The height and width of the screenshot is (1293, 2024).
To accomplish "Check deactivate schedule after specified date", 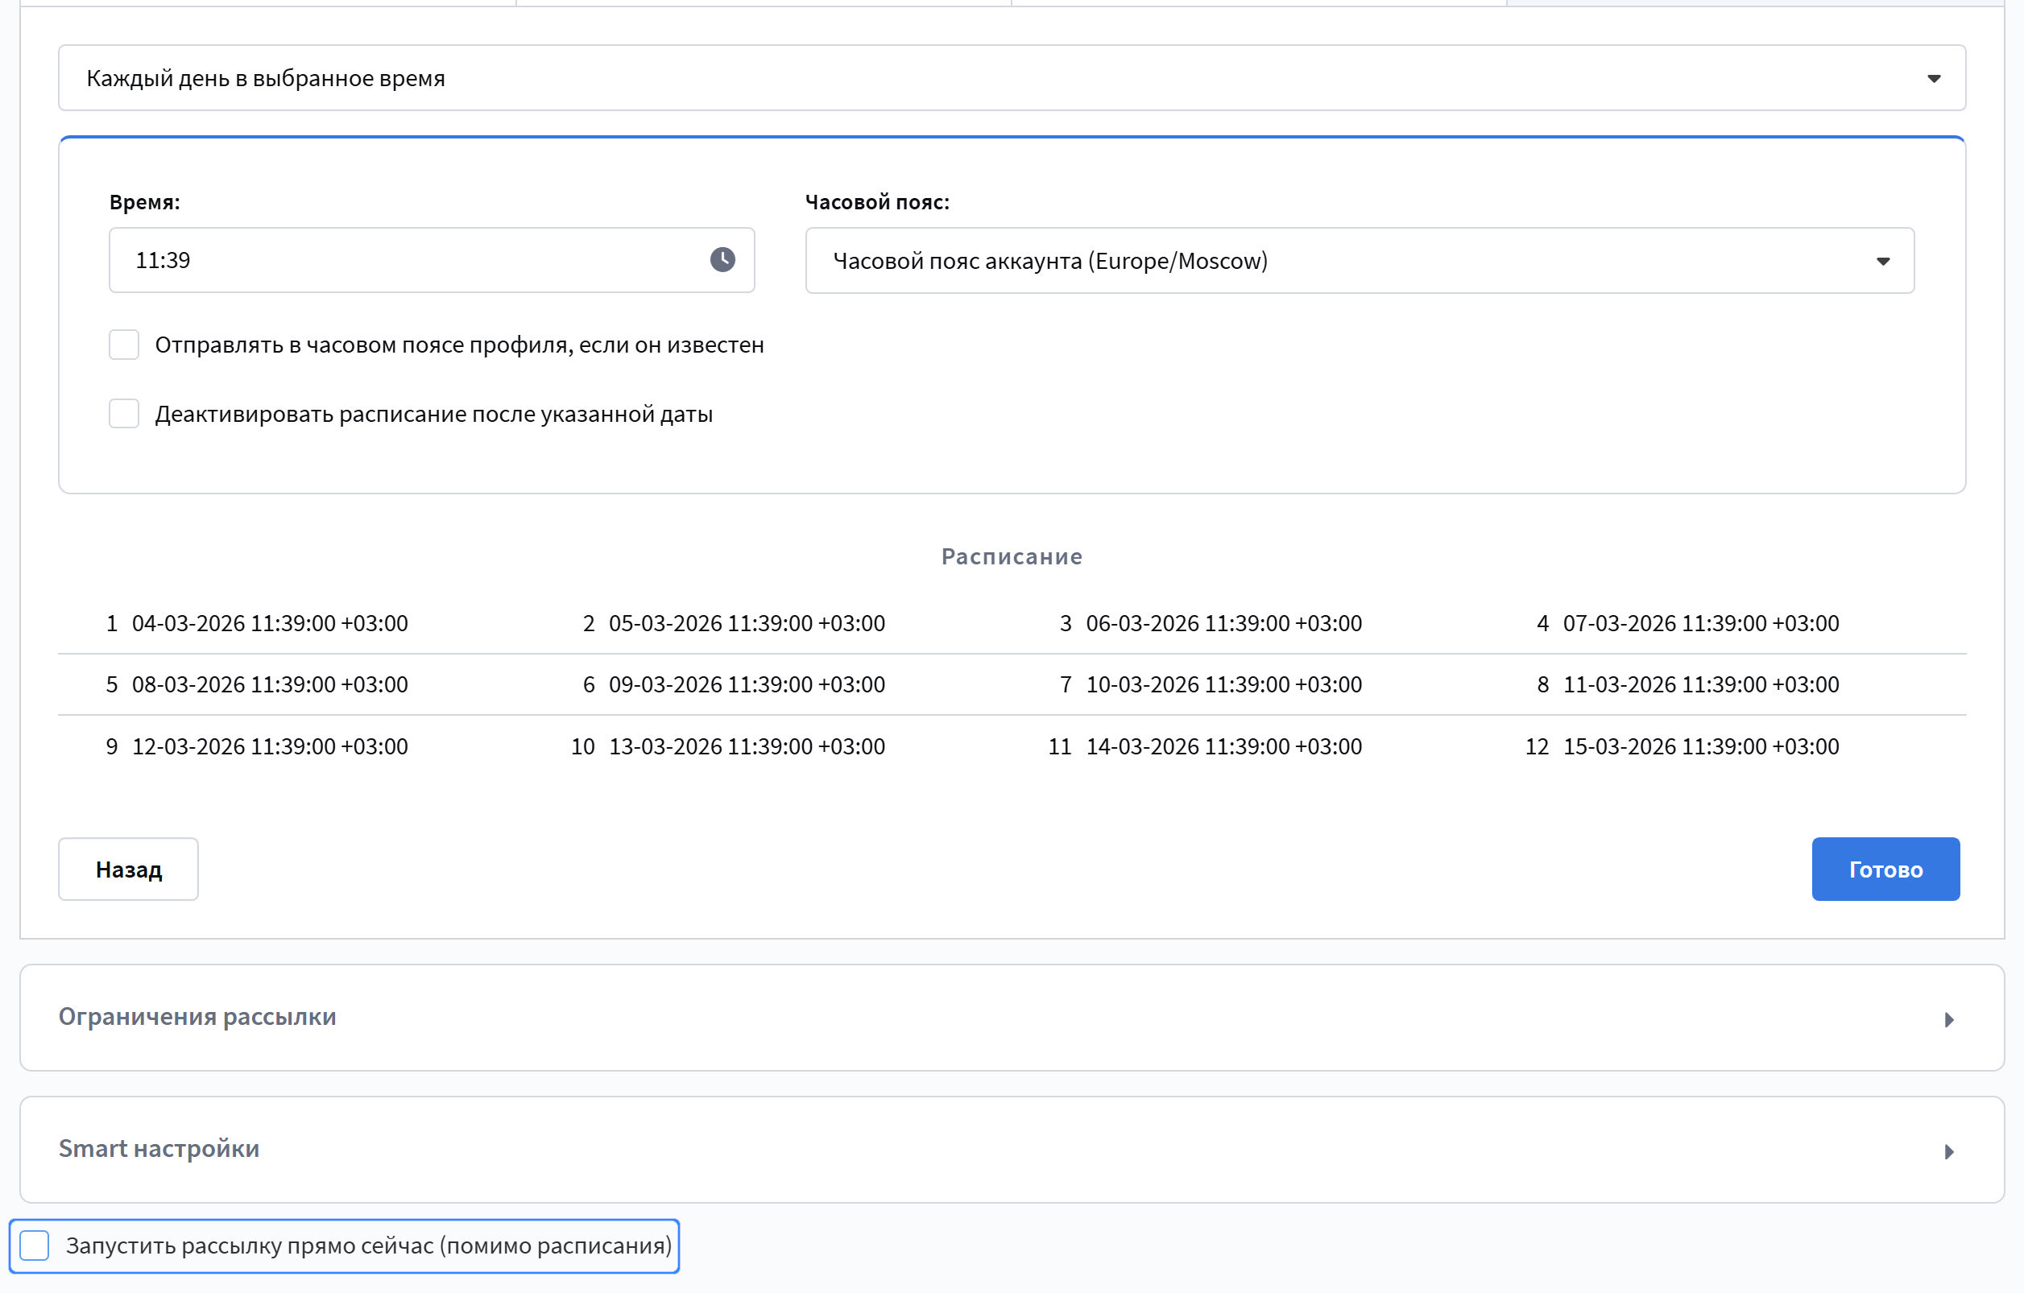I will pos(124,413).
